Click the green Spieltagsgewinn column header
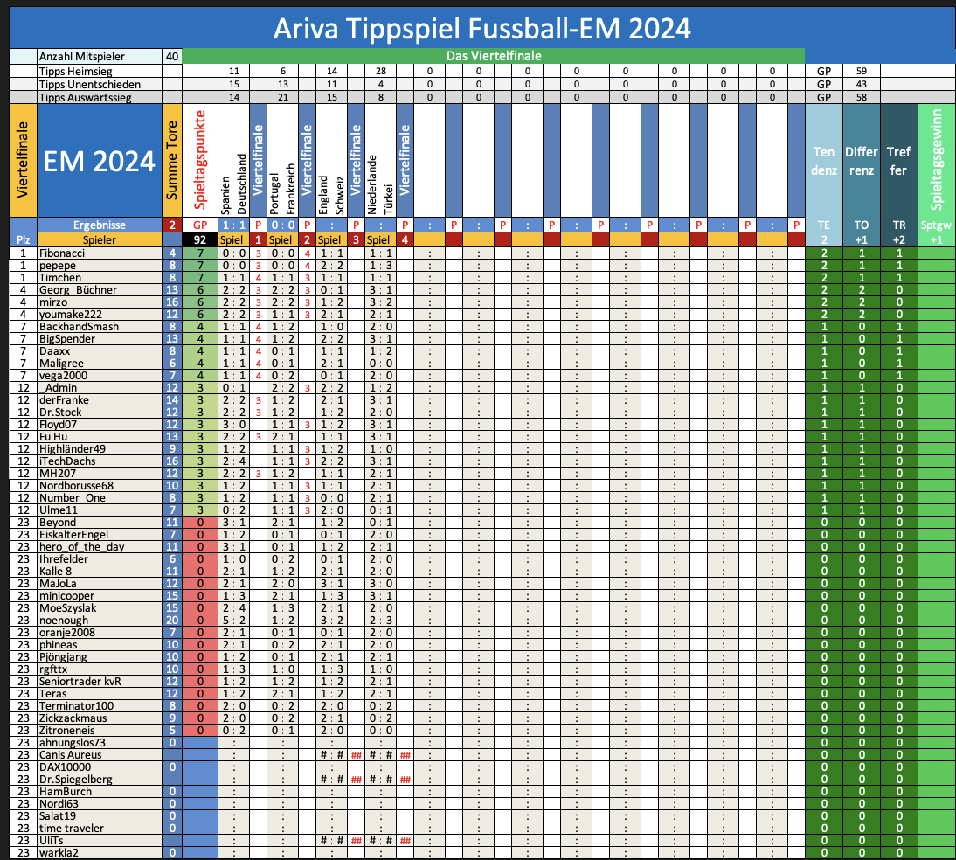The width and height of the screenshot is (956, 860). (x=937, y=161)
